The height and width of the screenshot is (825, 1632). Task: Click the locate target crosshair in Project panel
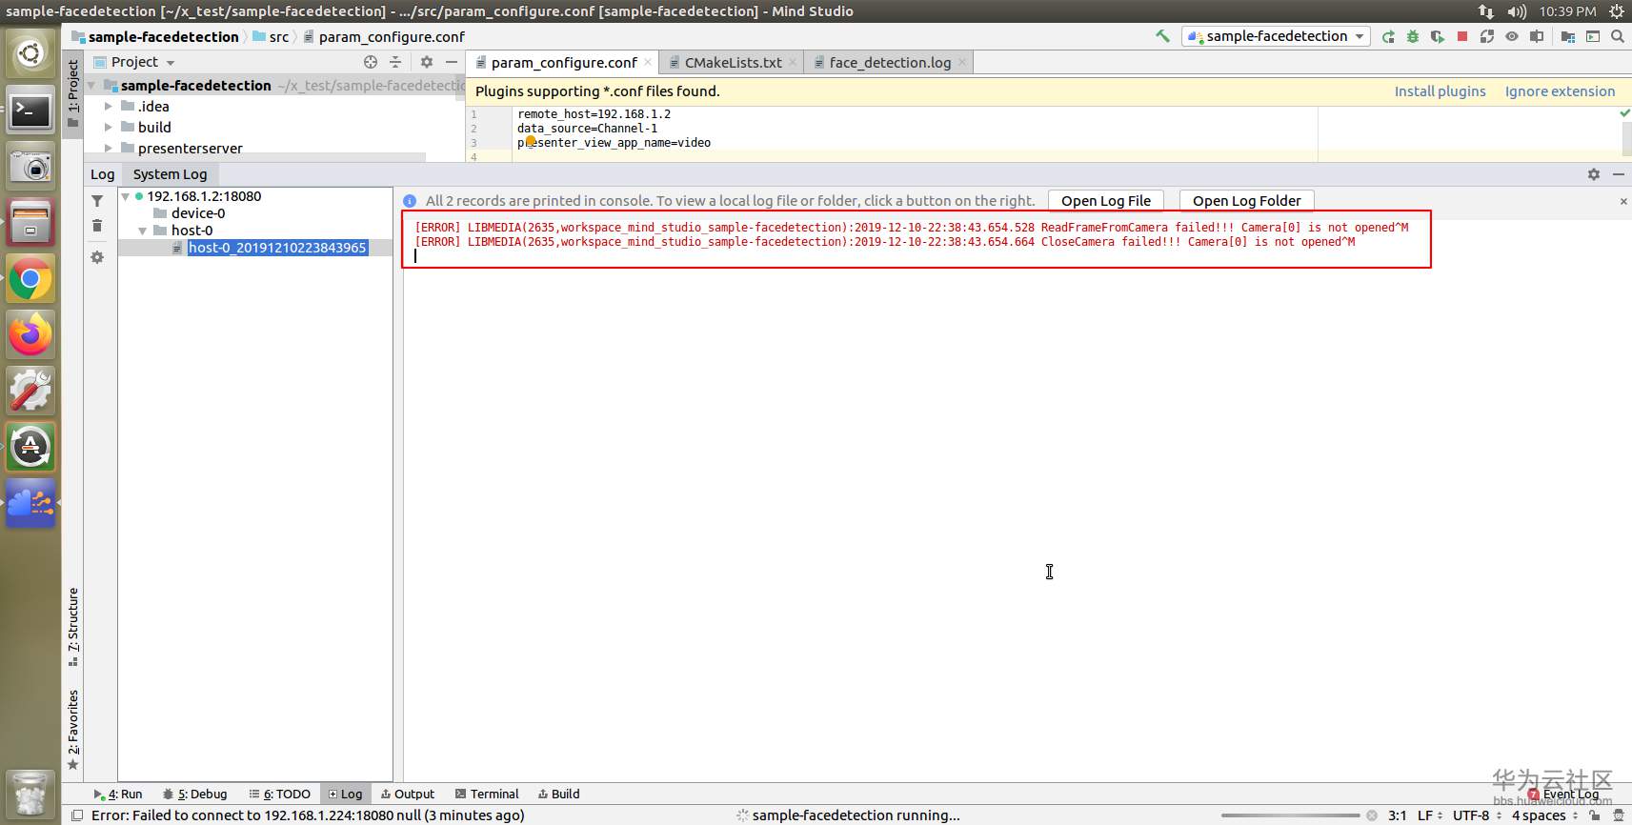tap(371, 62)
